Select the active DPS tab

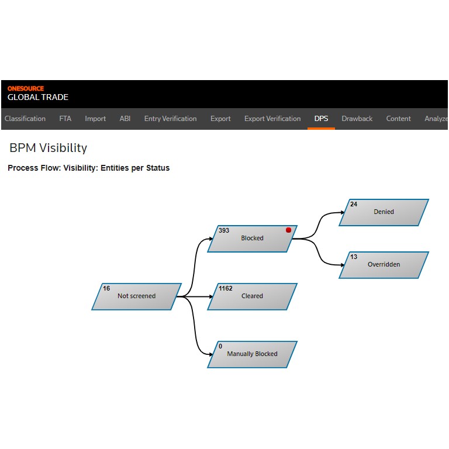[322, 119]
